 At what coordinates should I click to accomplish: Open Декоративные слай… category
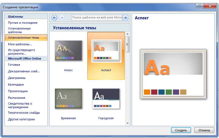[24, 71]
